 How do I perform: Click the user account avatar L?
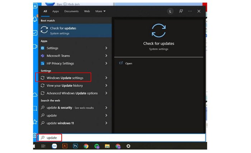(x=170, y=11)
